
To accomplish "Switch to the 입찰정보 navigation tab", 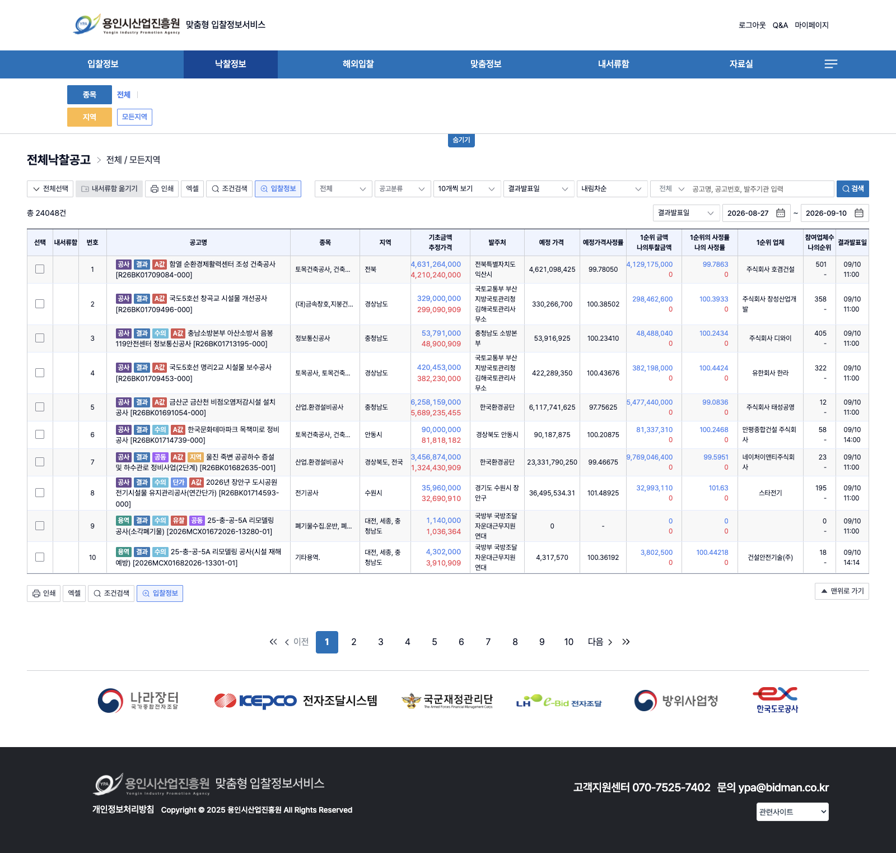I will pos(103,64).
